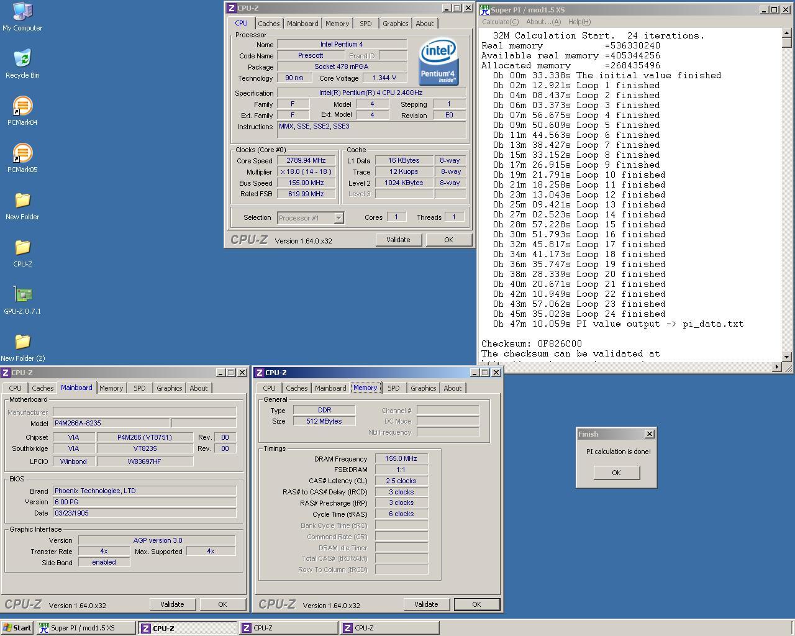Open the Start menu
Image resolution: width=795 pixels, height=636 pixels.
[x=17, y=628]
